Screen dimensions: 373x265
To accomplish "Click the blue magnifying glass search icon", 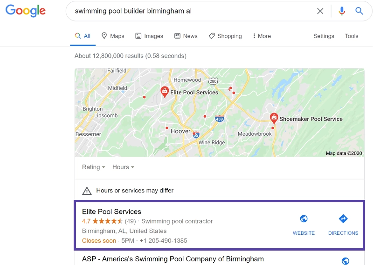I will (x=359, y=11).
